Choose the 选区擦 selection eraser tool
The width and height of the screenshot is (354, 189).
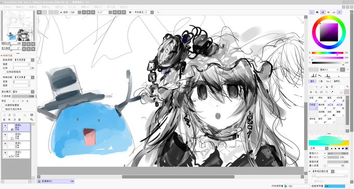point(340,106)
